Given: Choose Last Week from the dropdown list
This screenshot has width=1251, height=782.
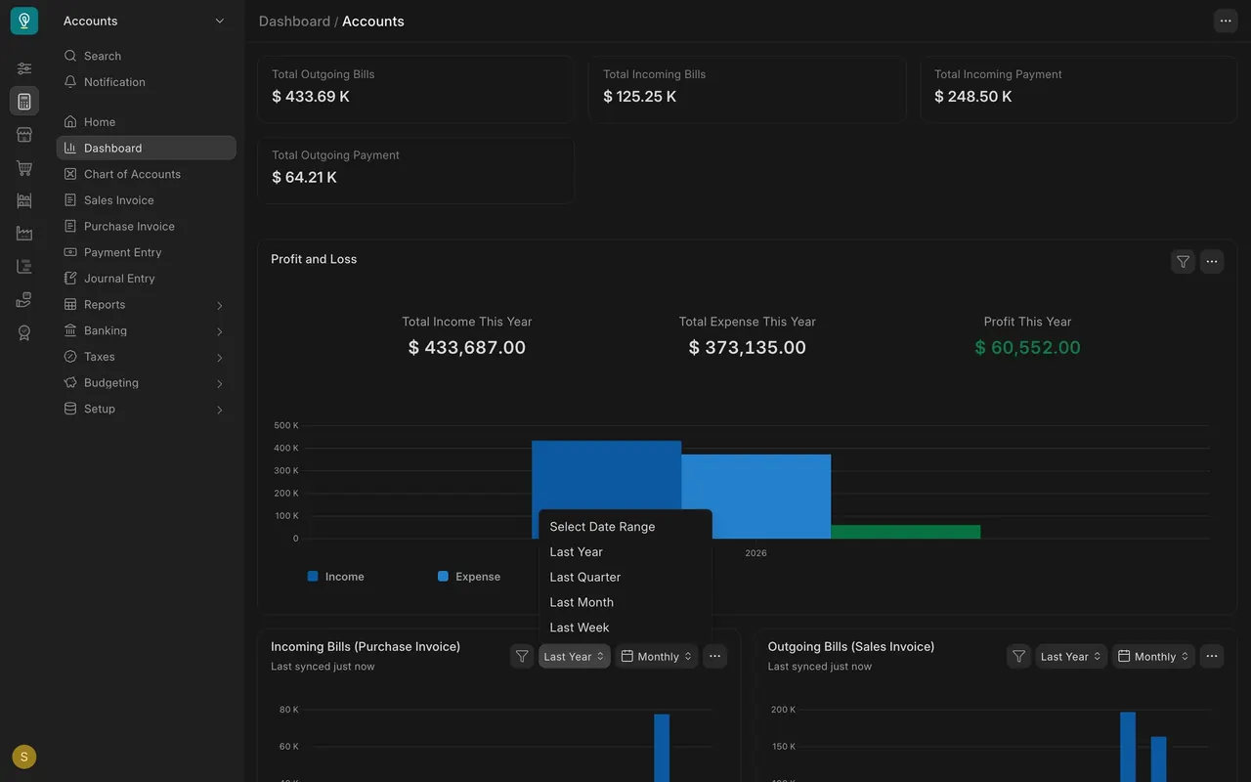Looking at the screenshot, I should (625, 628).
